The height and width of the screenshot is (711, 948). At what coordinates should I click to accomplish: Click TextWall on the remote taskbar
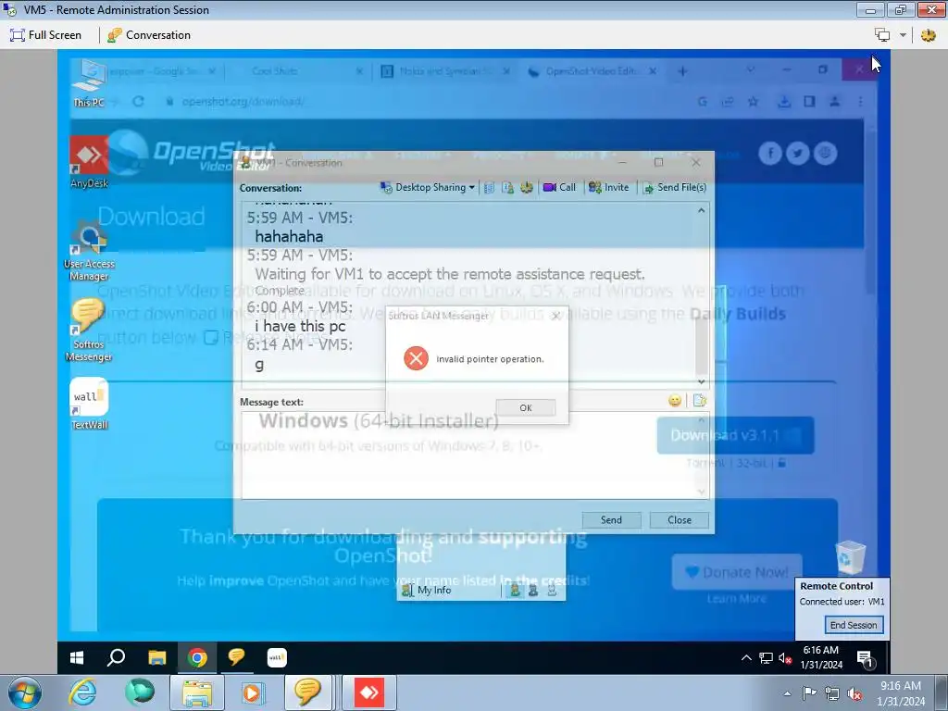tap(277, 657)
